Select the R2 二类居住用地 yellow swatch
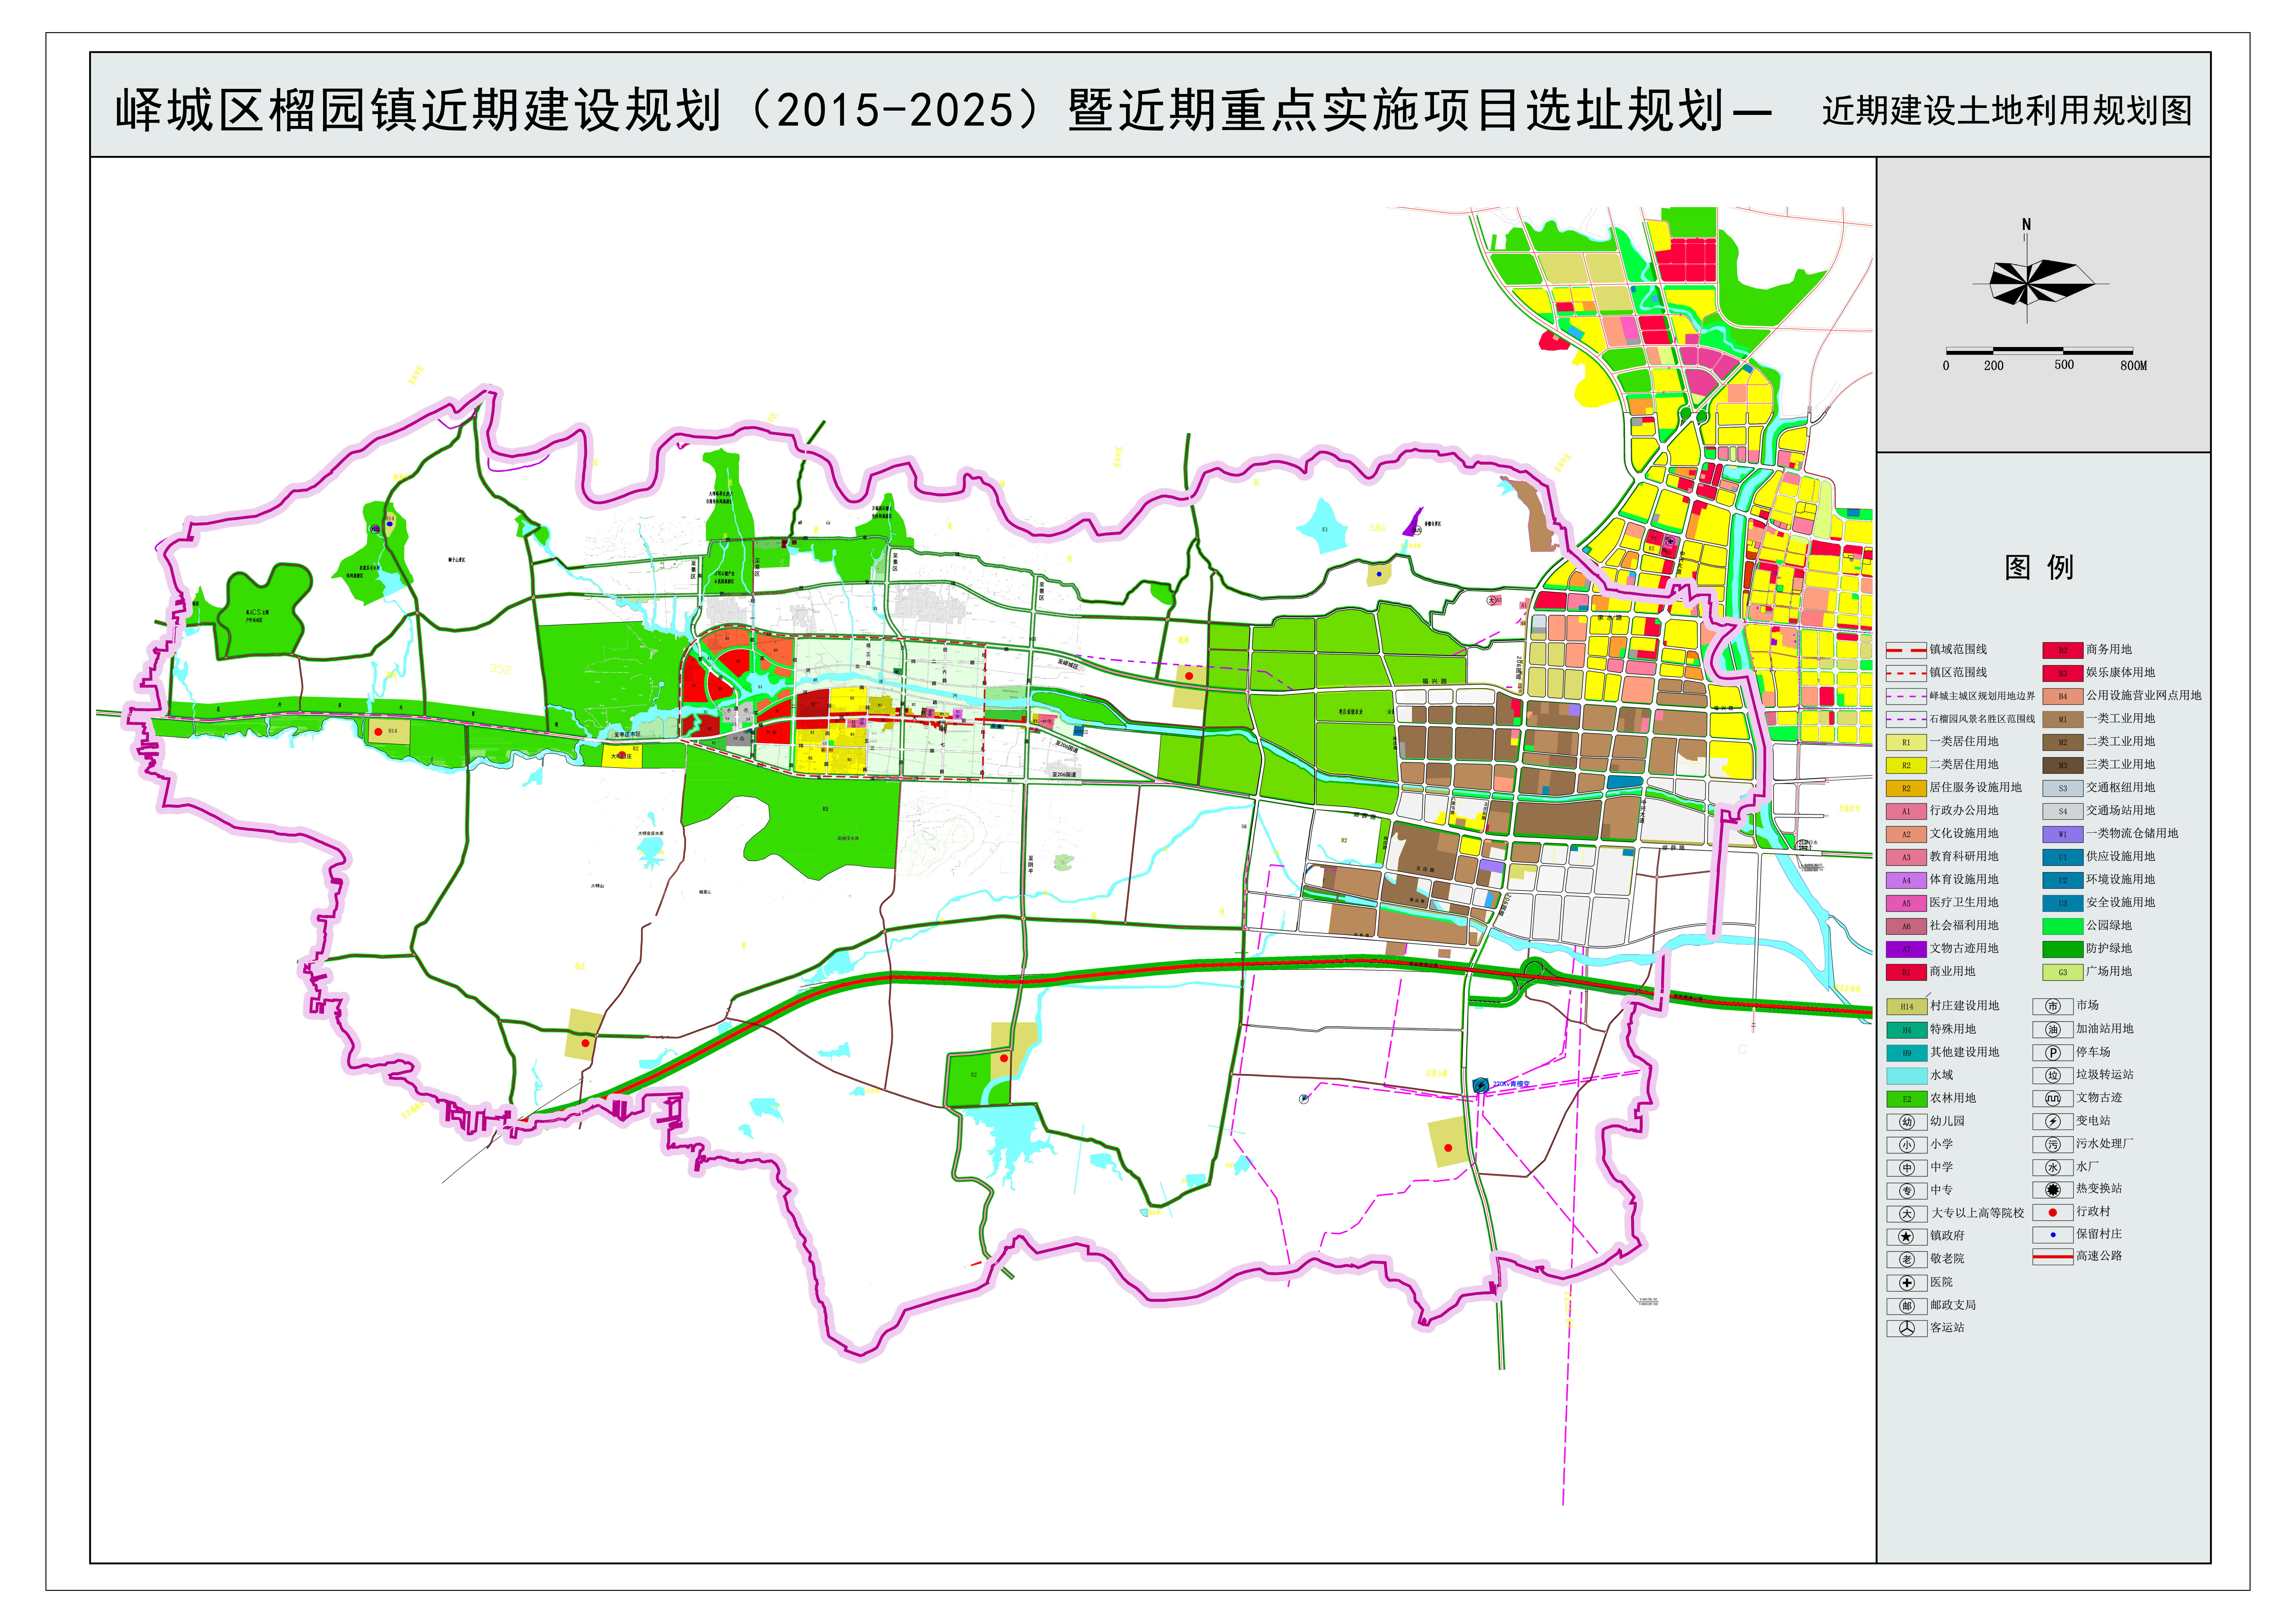The height and width of the screenshot is (1623, 2296). coord(1906,765)
